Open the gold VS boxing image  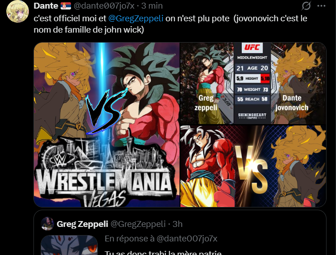click(253, 166)
